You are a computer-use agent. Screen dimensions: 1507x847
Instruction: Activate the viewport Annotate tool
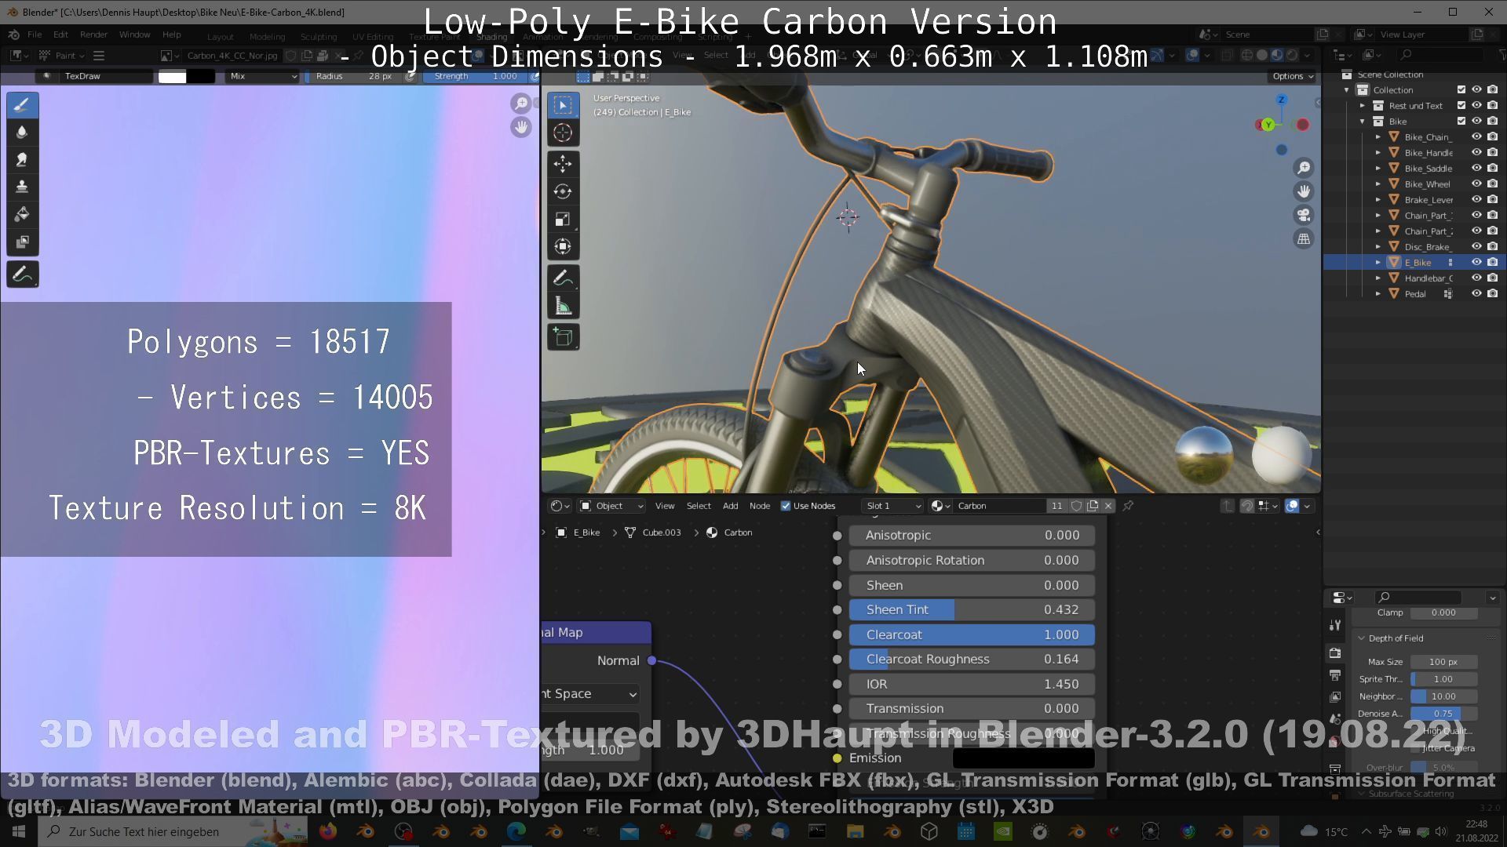pyautogui.click(x=563, y=278)
